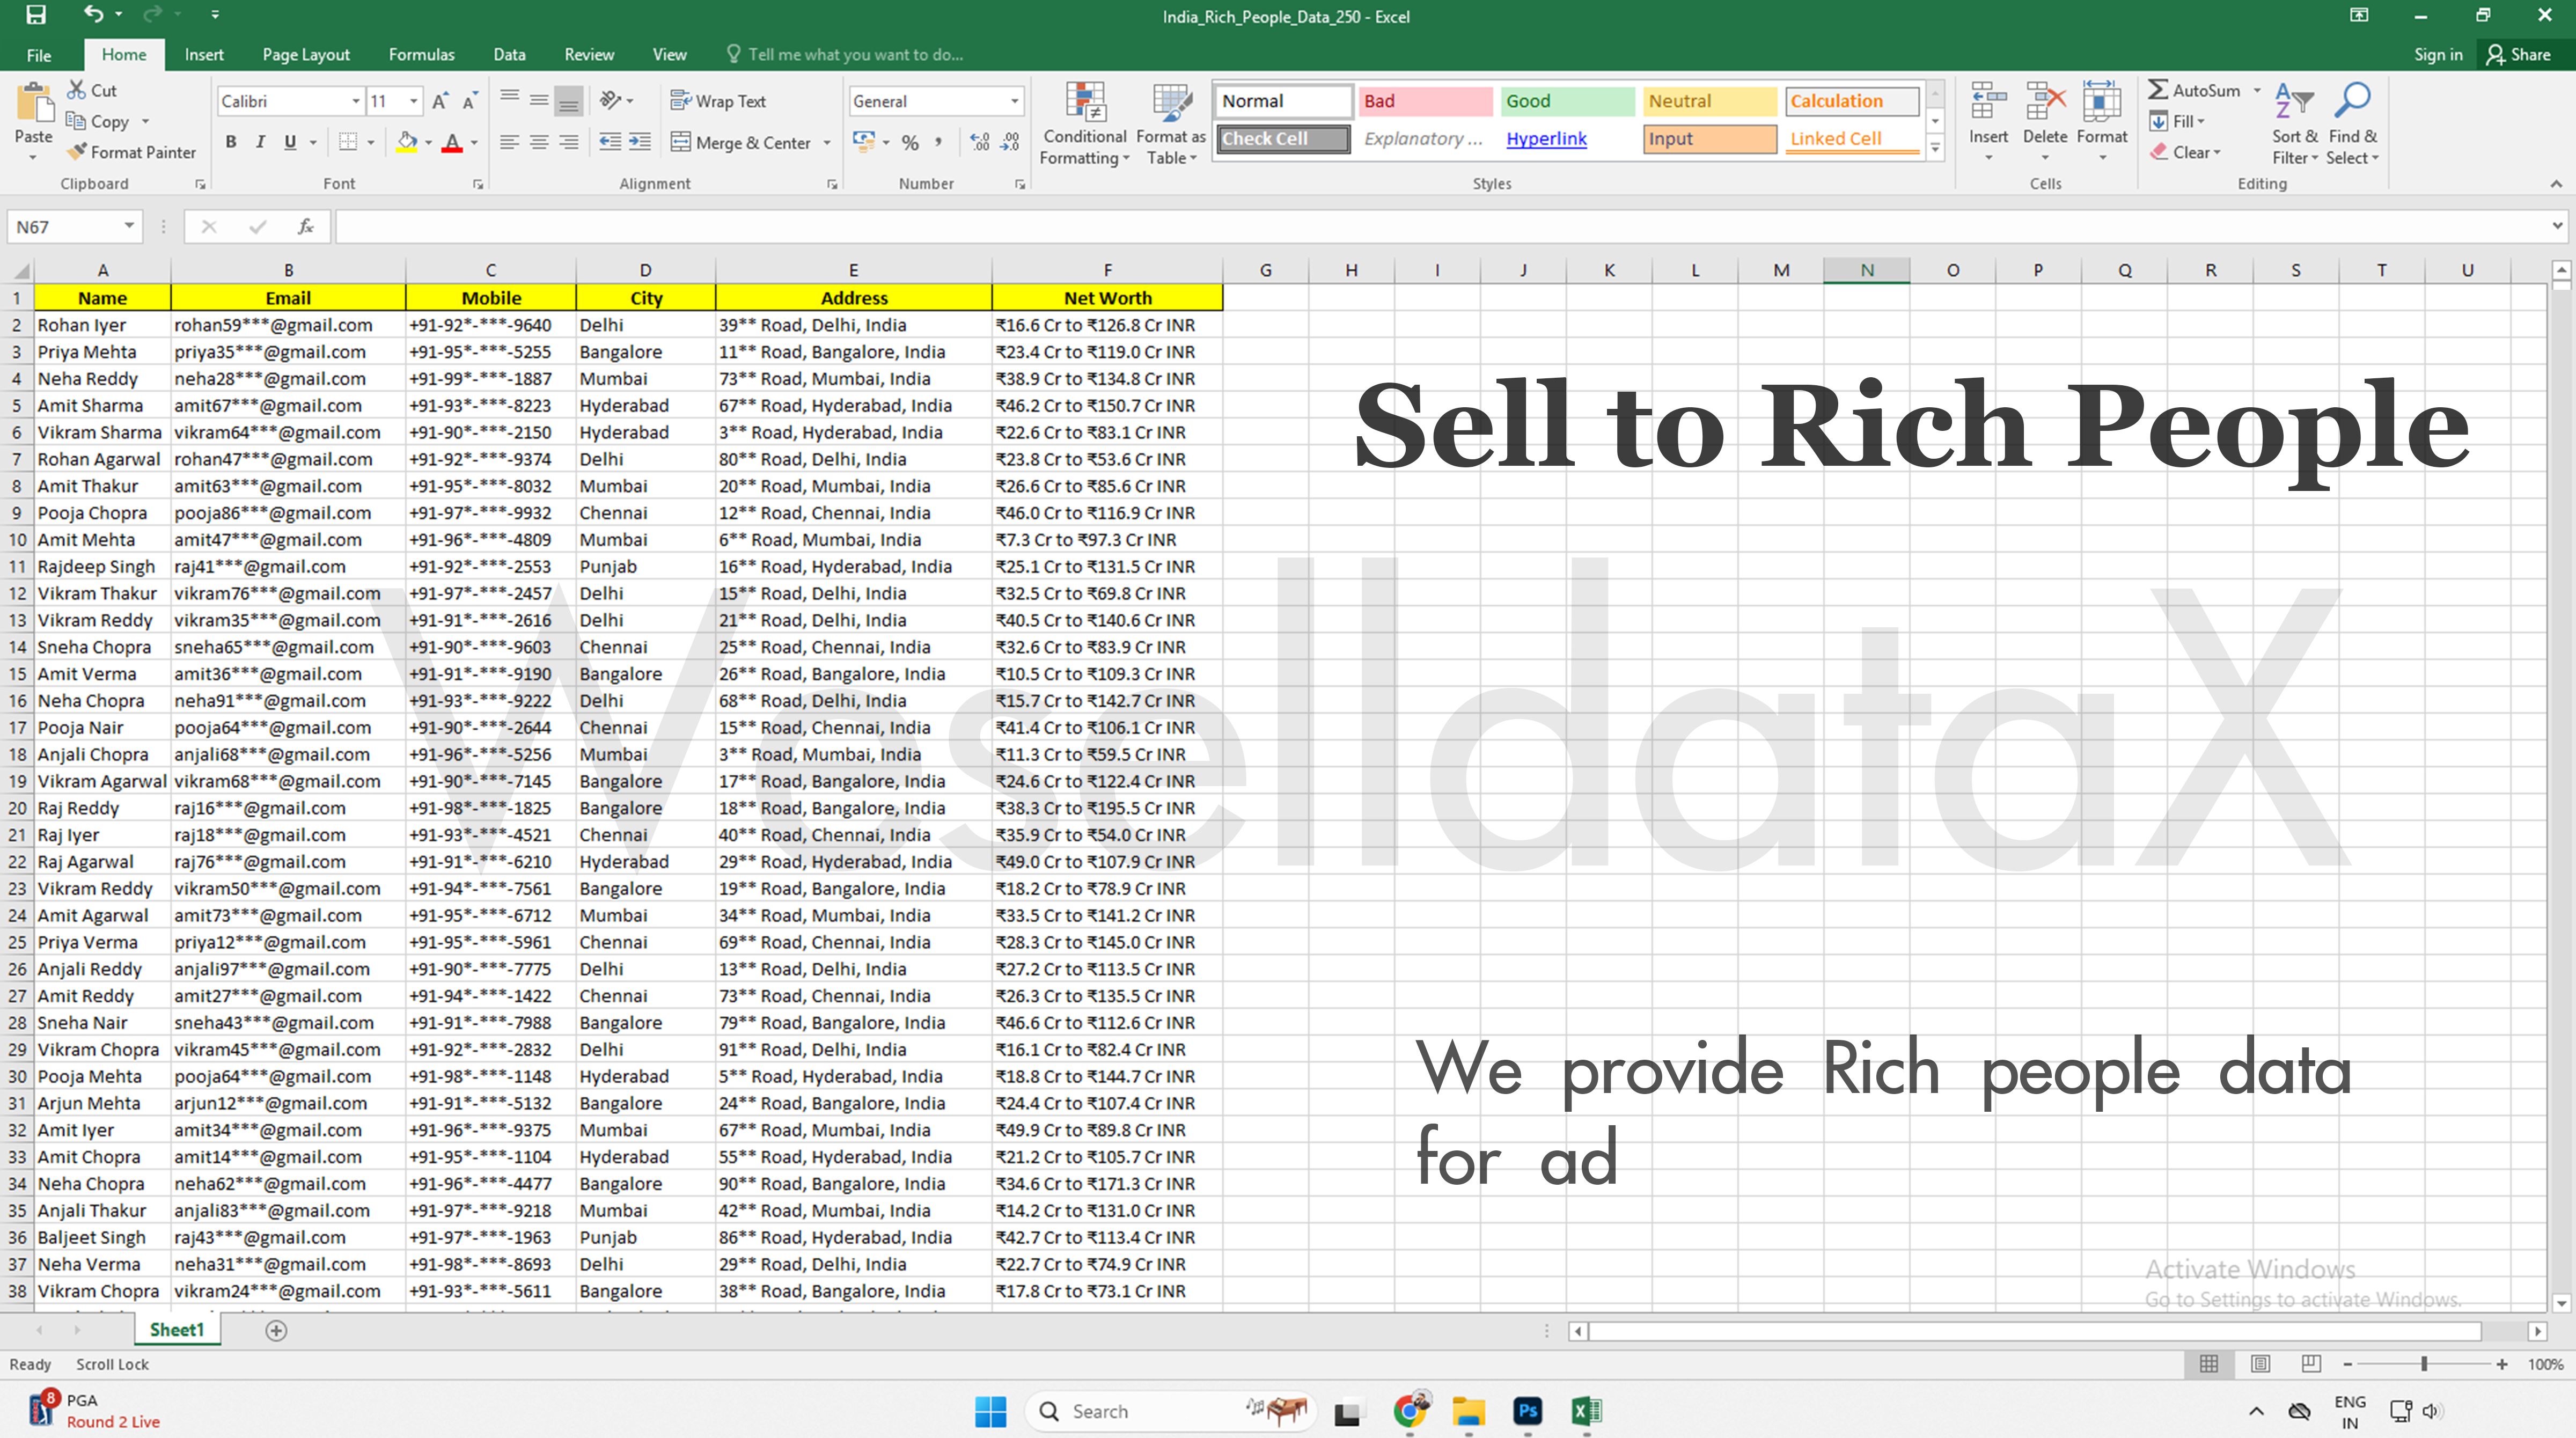2576x1438 pixels.
Task: Click the increase indent icon
Action: (640, 142)
